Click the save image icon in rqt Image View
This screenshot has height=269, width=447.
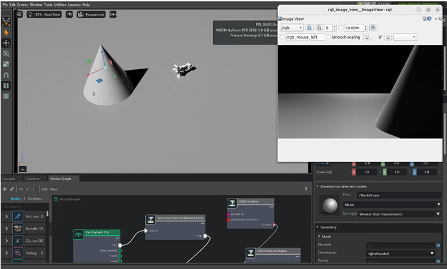point(373,28)
